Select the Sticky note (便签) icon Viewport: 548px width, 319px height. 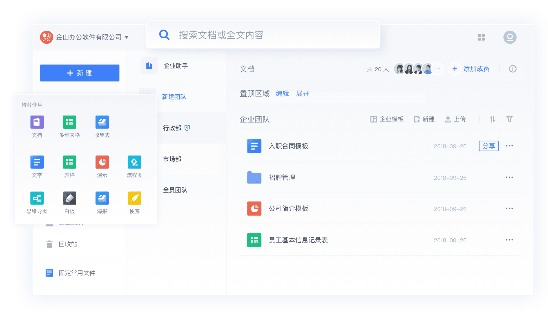point(134,198)
